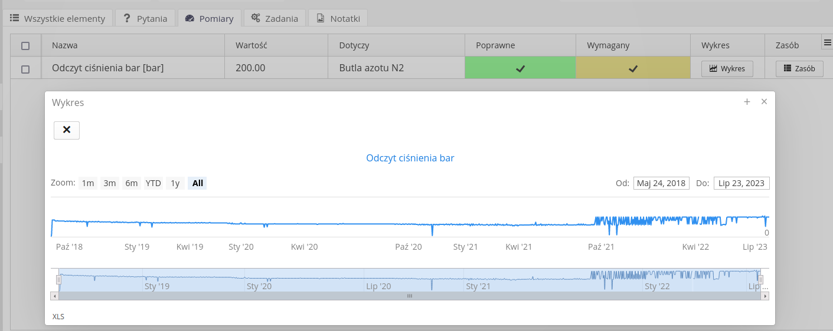Expand the Wykres panel with plus icon
833x331 pixels.
coord(747,102)
